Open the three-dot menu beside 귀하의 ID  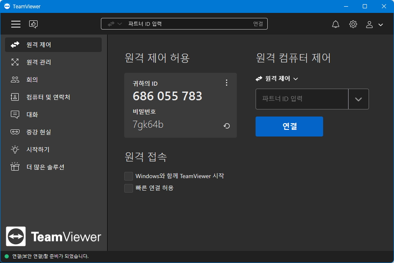(x=227, y=83)
